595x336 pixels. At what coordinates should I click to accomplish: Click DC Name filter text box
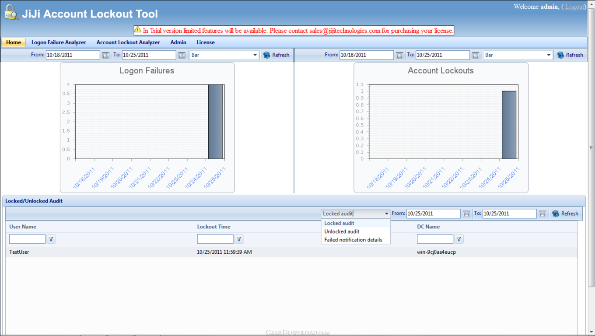point(435,239)
